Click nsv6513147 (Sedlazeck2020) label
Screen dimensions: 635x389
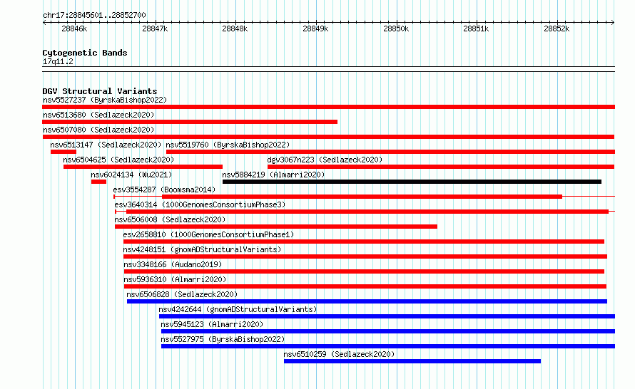(106, 145)
